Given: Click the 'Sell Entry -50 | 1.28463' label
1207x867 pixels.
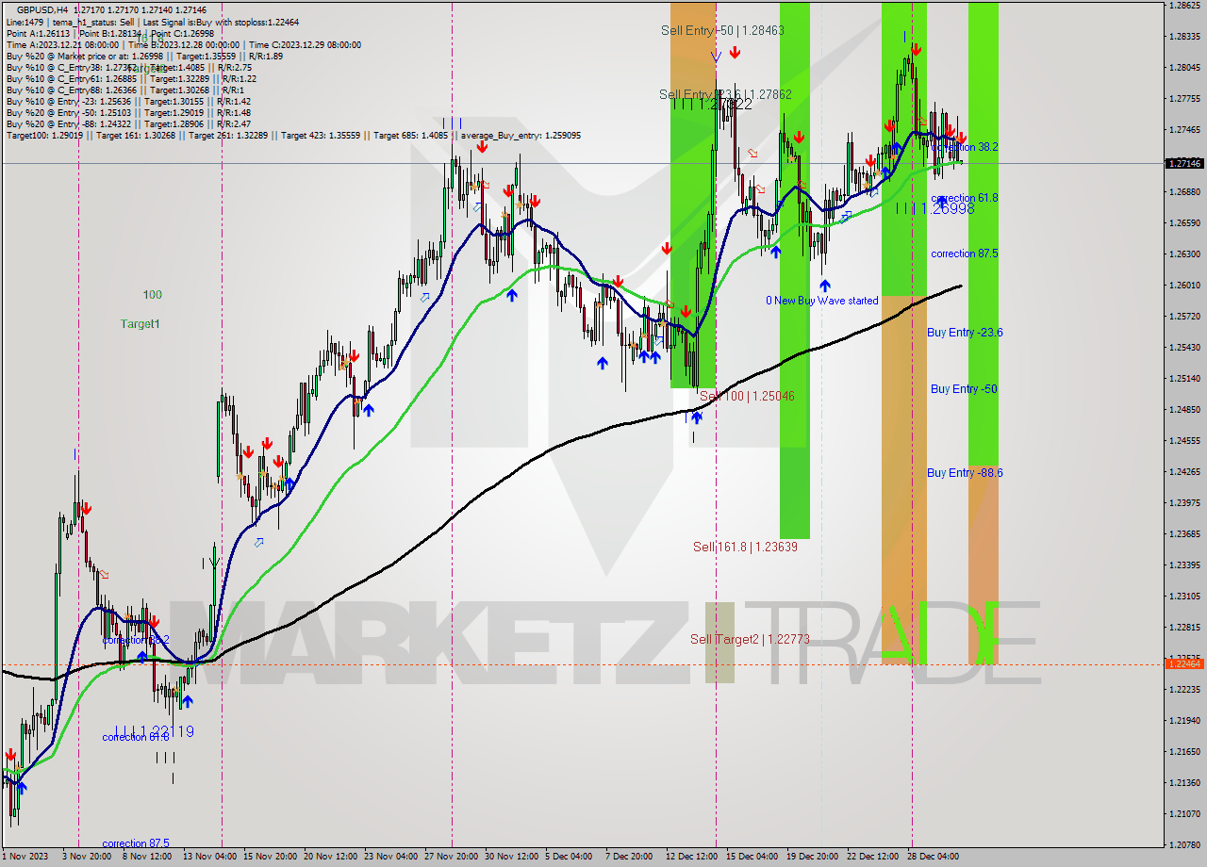Looking at the screenshot, I should [722, 30].
